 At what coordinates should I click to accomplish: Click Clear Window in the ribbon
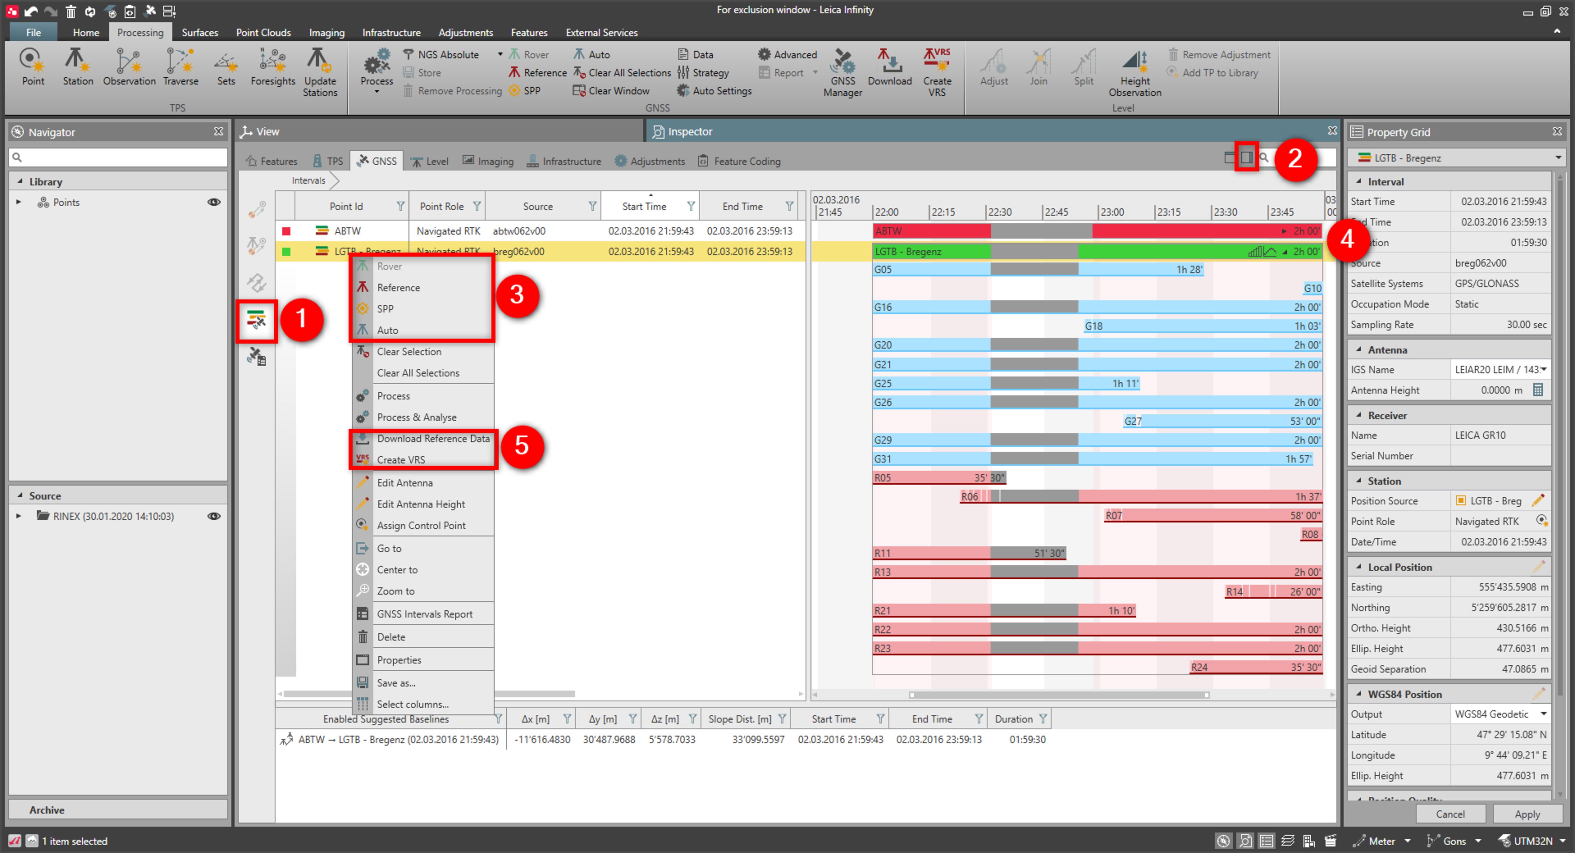pyautogui.click(x=611, y=90)
